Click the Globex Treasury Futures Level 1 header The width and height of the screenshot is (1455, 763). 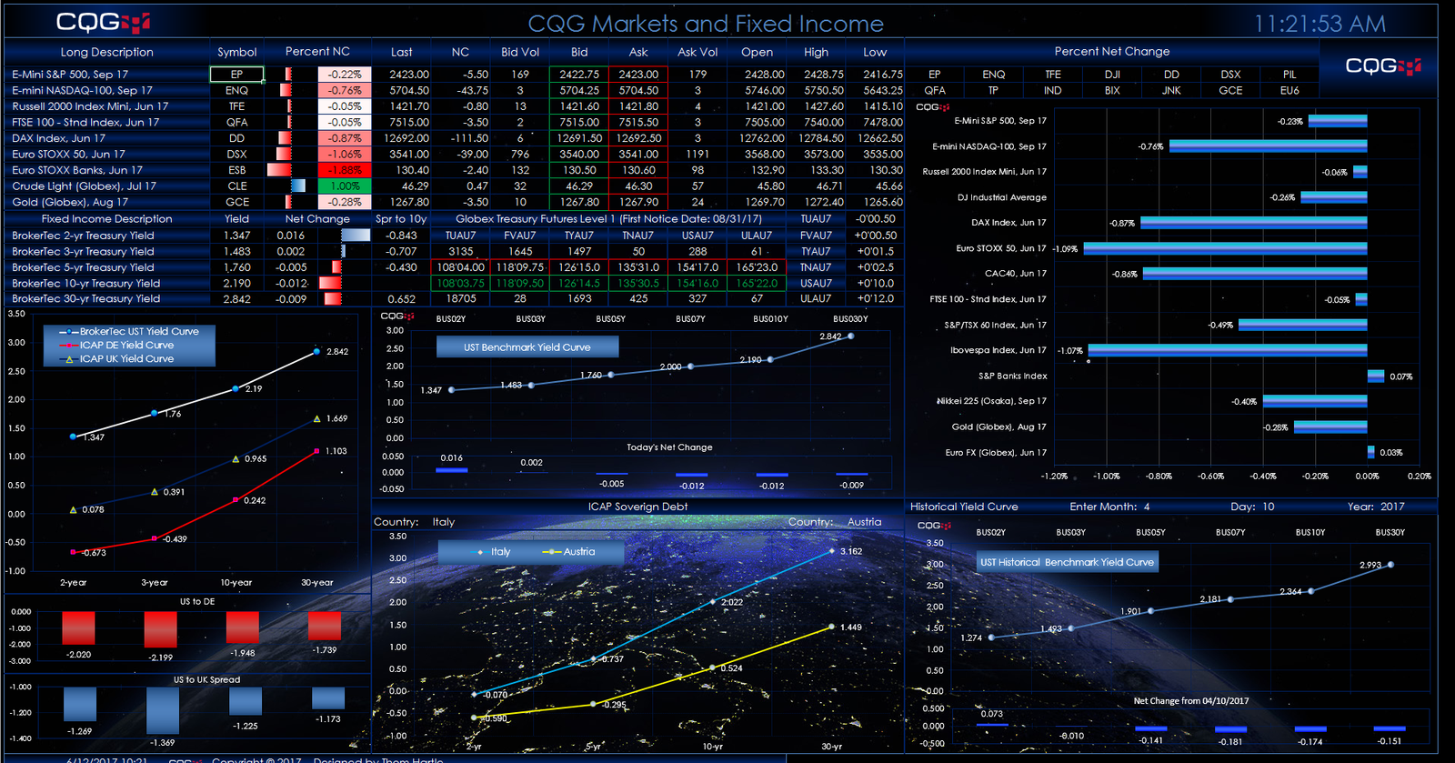[608, 218]
